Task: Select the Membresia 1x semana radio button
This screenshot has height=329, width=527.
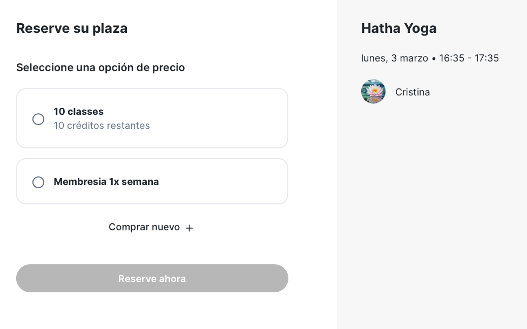Action: tap(38, 182)
